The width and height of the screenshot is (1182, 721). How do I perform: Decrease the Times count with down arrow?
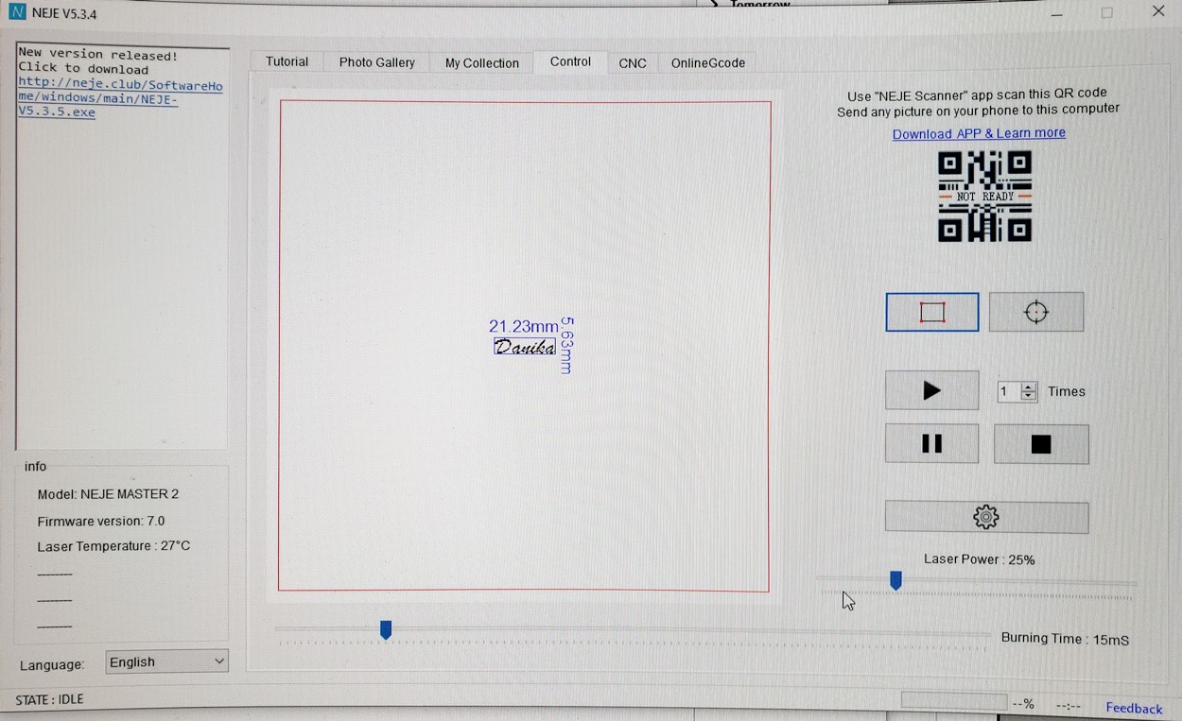(1029, 397)
